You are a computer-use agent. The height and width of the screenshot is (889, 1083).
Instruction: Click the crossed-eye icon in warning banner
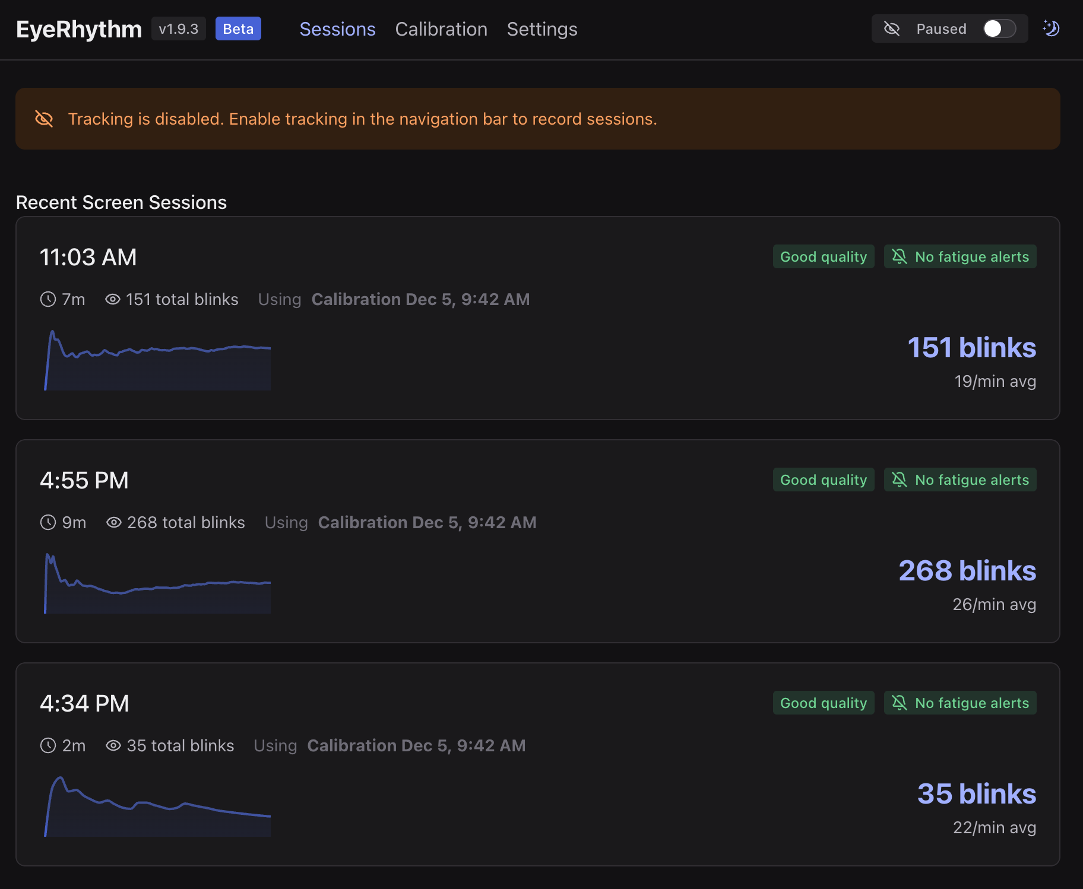click(44, 119)
